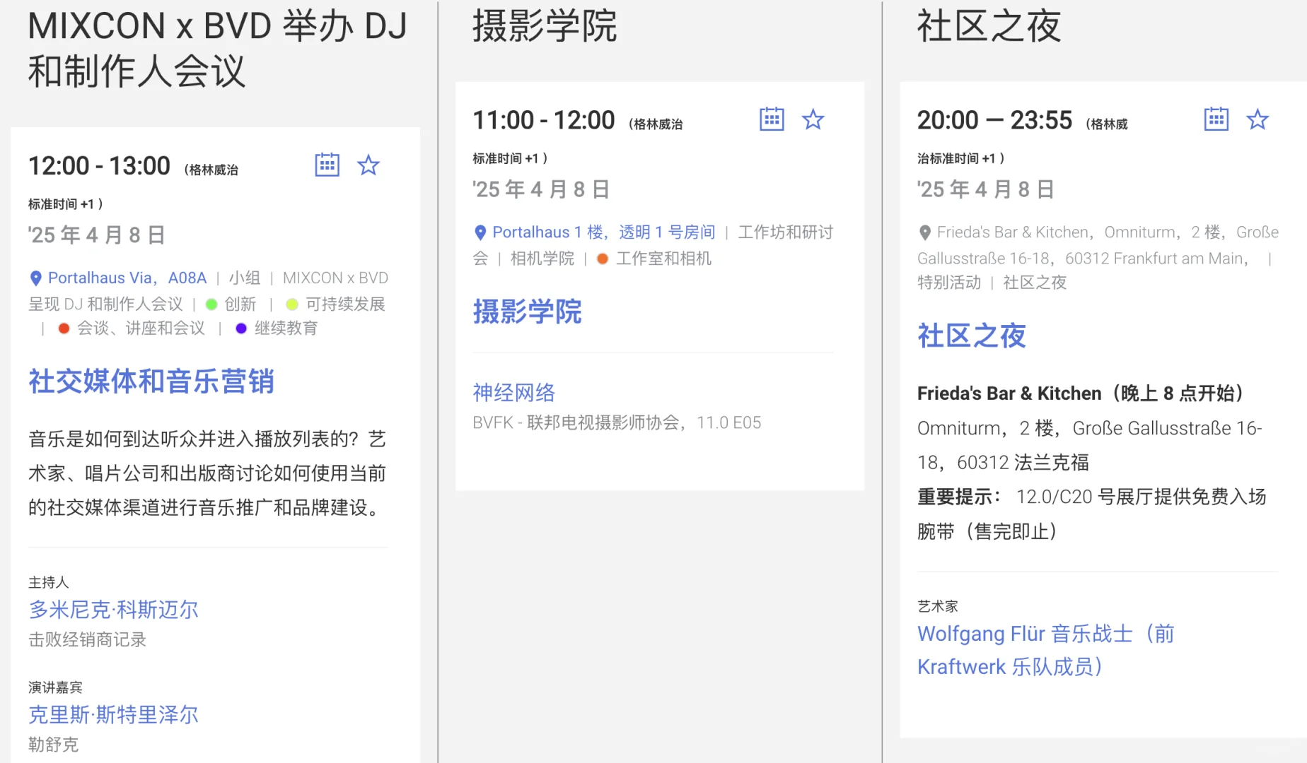This screenshot has height=763, width=1307.
Task: Open the 摄影学院 program link
Action: [x=527, y=312]
